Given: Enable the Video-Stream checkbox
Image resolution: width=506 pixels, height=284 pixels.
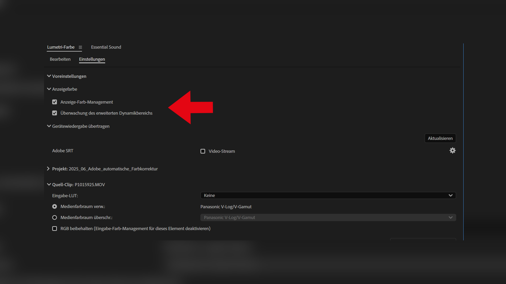Looking at the screenshot, I should tap(203, 151).
